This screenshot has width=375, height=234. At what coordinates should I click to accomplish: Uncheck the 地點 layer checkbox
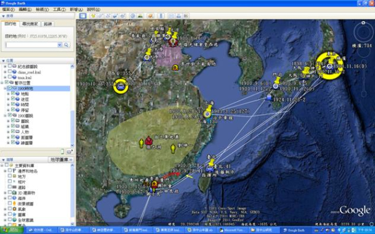pyautogui.click(x=13, y=94)
